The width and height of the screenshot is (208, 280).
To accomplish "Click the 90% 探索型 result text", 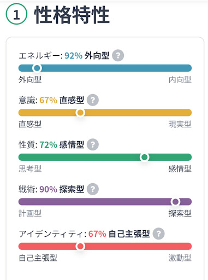I will pyautogui.click(x=62, y=189).
